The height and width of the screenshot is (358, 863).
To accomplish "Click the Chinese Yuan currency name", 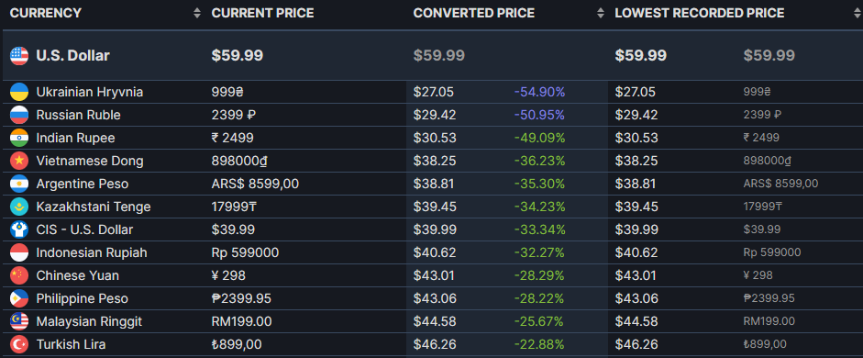I will [x=78, y=275].
